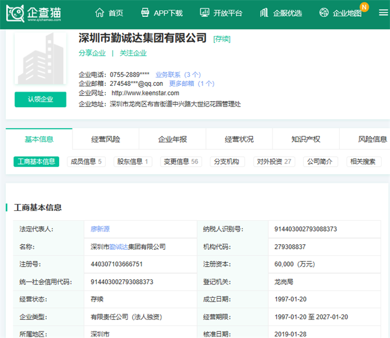This screenshot has width=390, height=338.
Task: Click the 企查猫 logo icon
Action: pos(16,13)
